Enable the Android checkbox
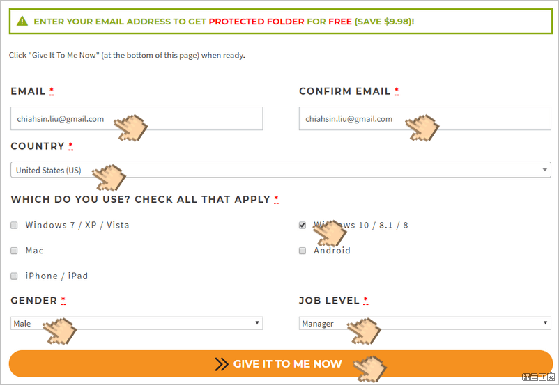Image resolution: width=559 pixels, height=385 pixels. (303, 251)
